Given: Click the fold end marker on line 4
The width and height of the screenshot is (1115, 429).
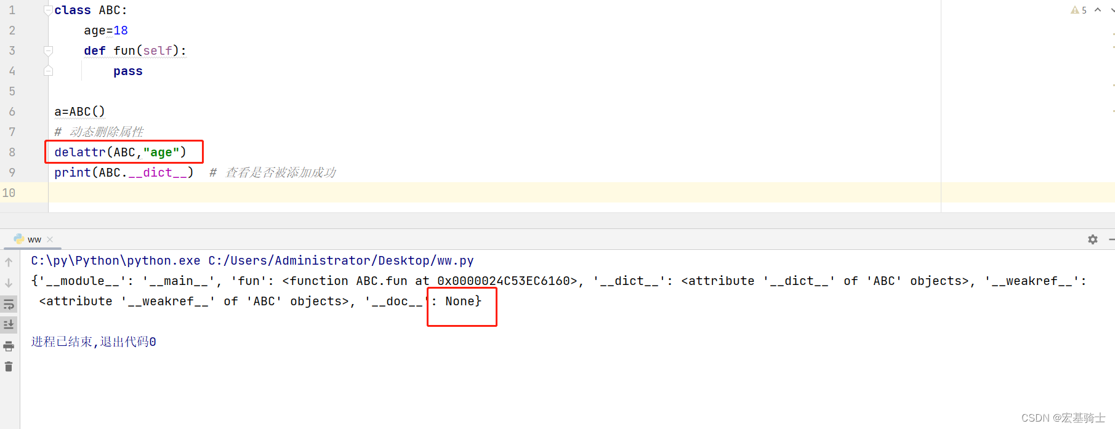Looking at the screenshot, I should pos(48,71).
